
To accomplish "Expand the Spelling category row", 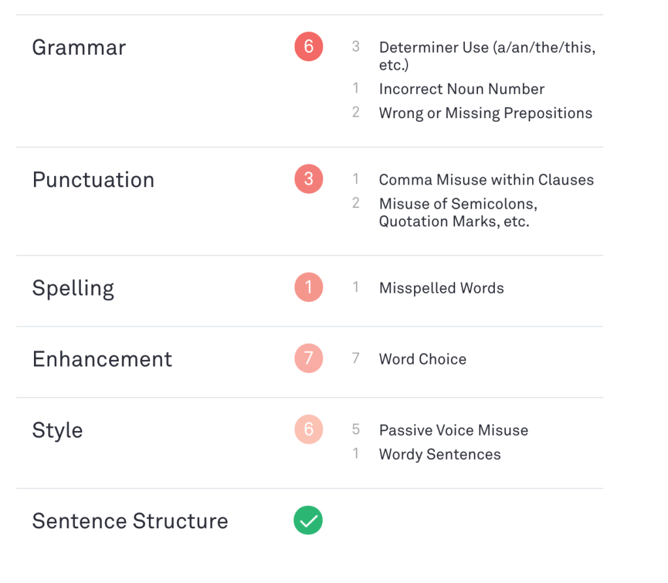I will [73, 288].
